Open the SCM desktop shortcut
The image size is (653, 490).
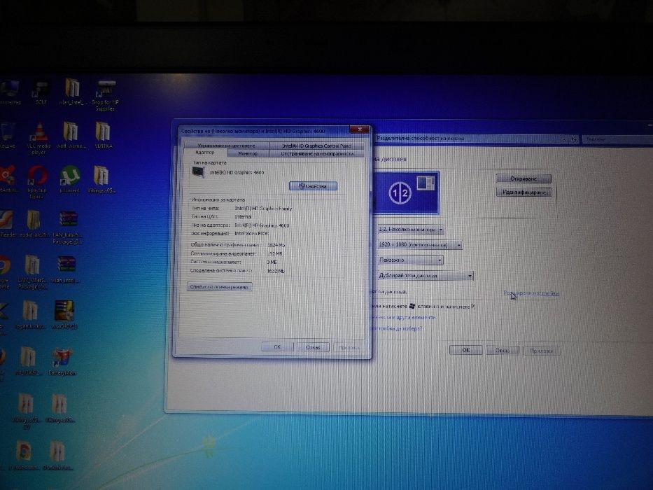41,92
